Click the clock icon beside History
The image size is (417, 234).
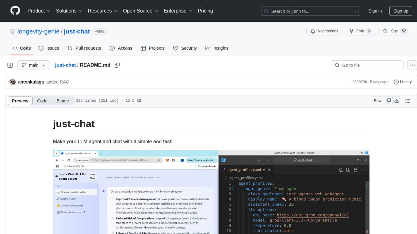pos(396,82)
